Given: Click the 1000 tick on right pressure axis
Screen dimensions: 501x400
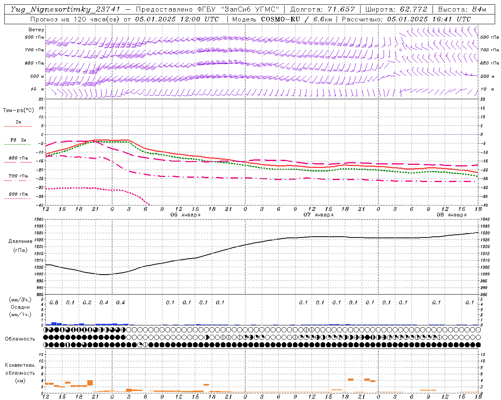Looking at the screenshot, I should point(485,274).
